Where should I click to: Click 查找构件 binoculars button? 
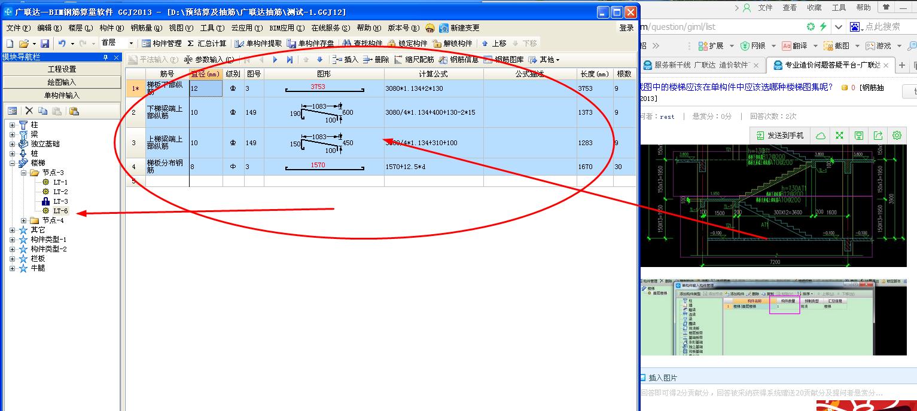tap(362, 44)
